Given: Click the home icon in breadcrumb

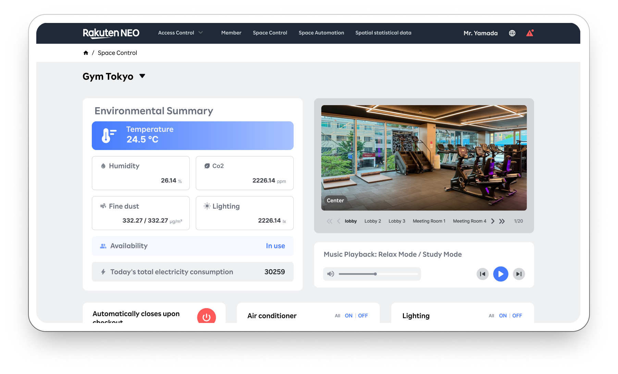Looking at the screenshot, I should (x=86, y=53).
